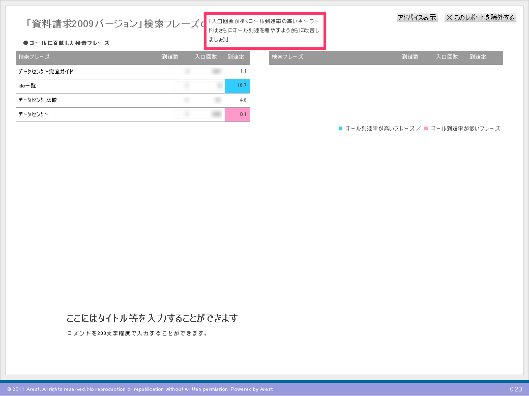
Task: Click 入口回数 header in right table
Action: tap(448, 57)
